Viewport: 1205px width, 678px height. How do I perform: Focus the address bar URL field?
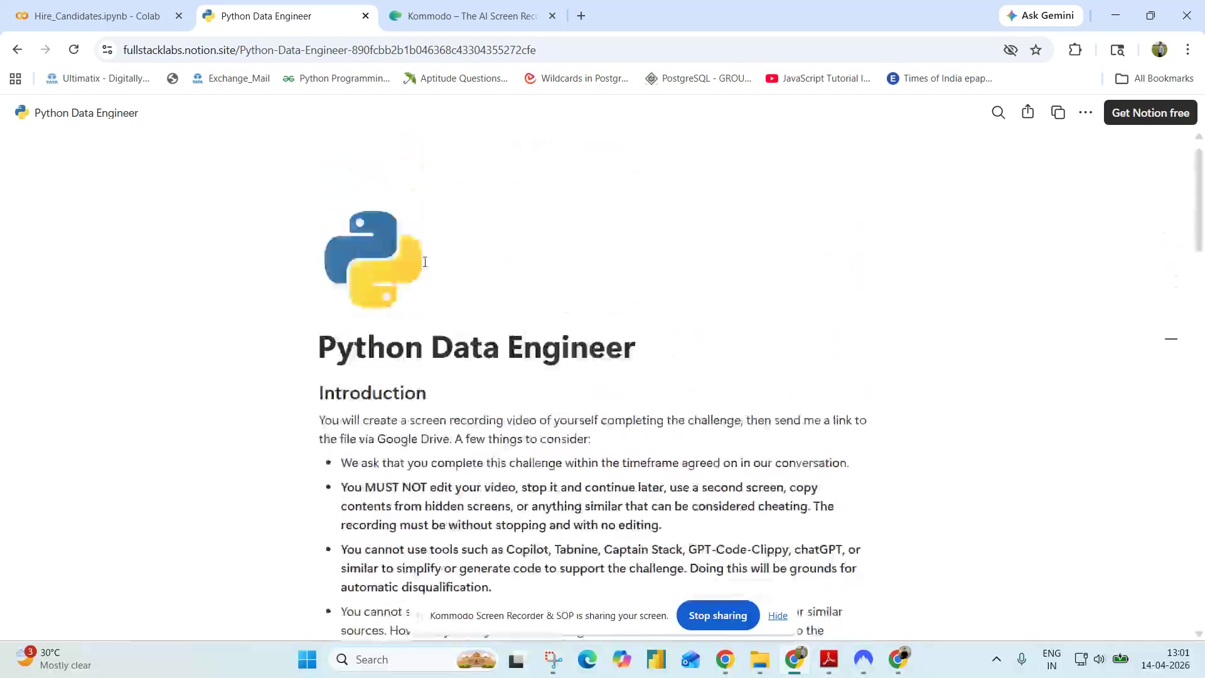552,50
